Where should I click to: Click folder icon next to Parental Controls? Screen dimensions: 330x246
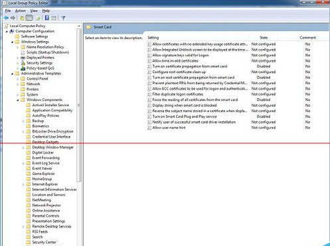pos(29,216)
